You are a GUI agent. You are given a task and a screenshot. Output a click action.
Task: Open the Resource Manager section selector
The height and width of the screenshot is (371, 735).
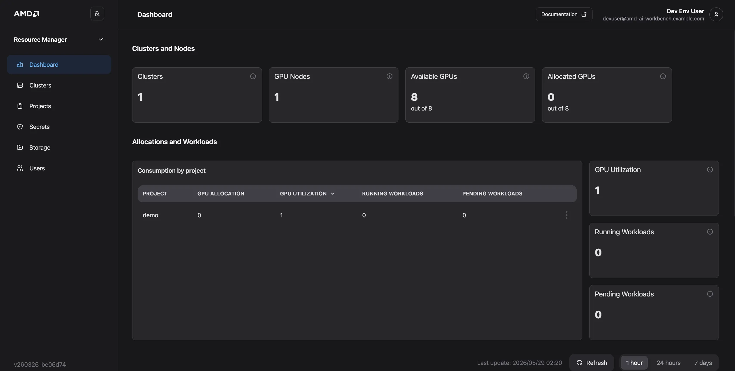tap(59, 39)
